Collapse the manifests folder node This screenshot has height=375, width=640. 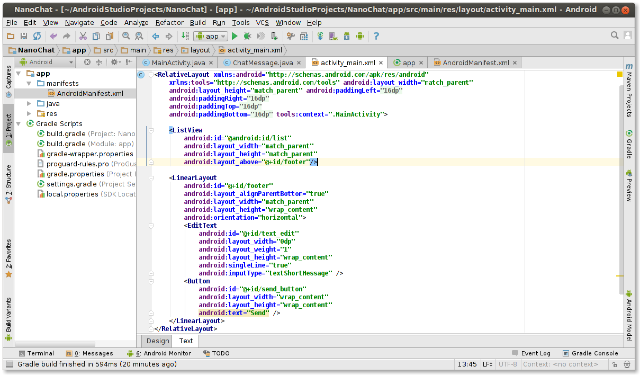pos(30,84)
